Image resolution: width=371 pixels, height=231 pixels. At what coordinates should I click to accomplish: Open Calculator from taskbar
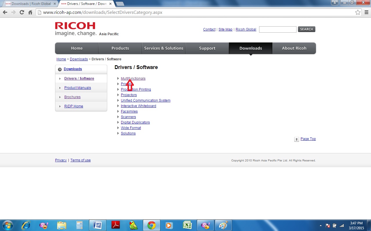tap(79, 225)
